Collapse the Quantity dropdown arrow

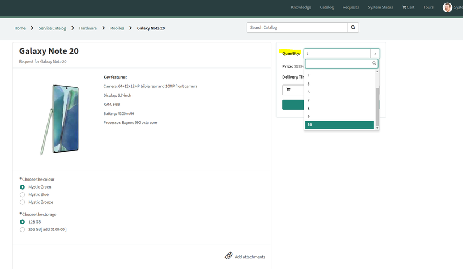375,54
